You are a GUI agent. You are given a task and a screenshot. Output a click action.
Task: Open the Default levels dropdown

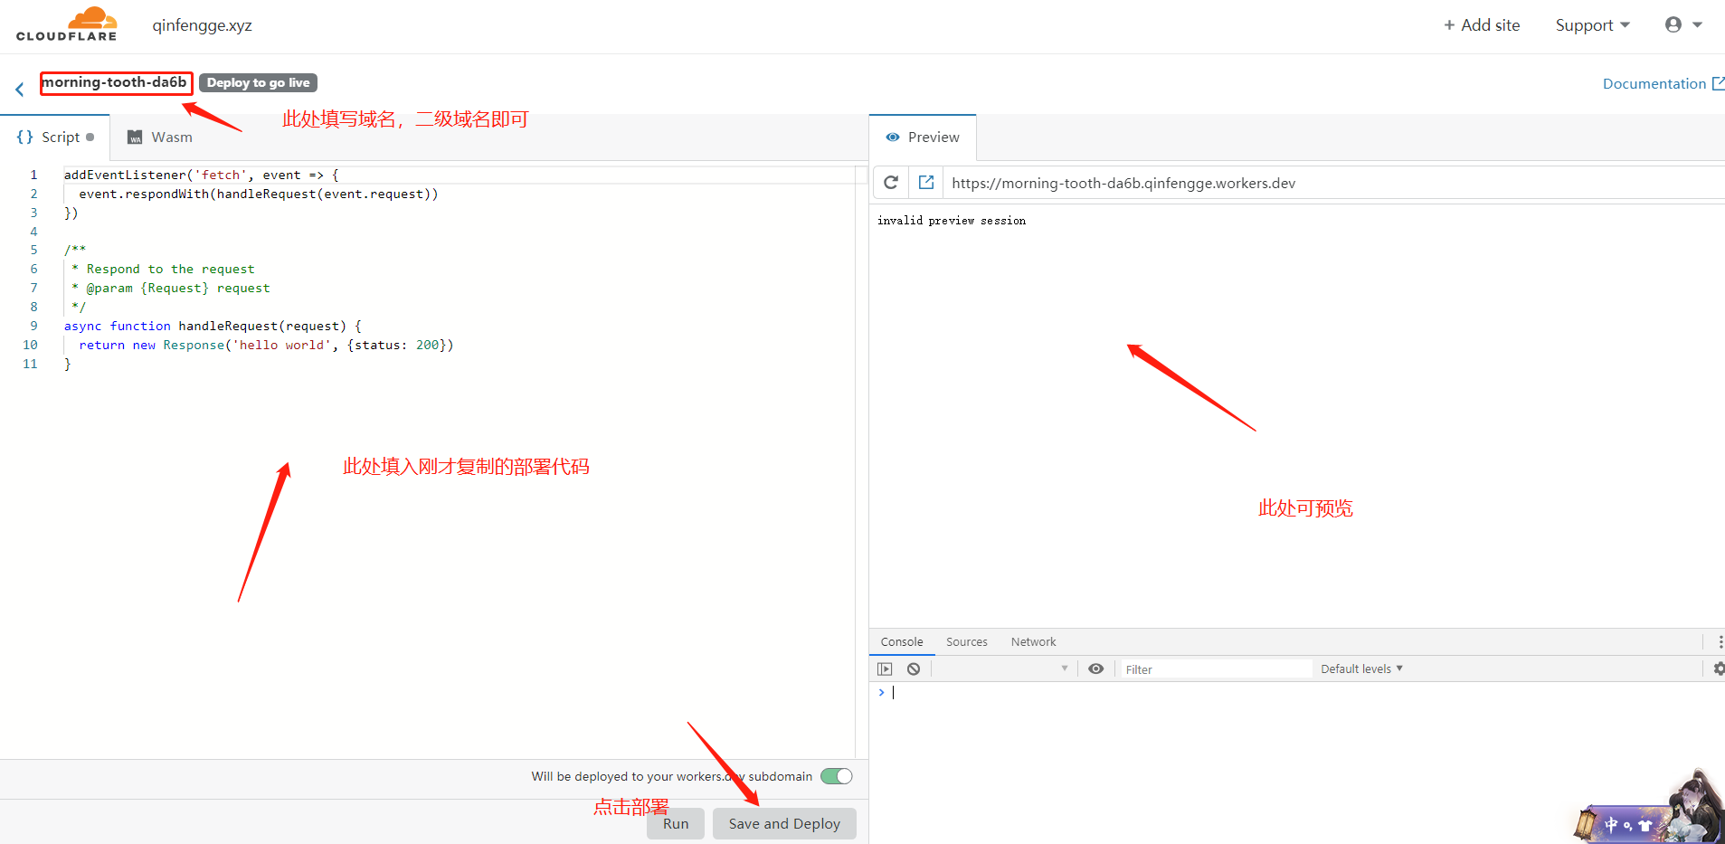[x=1361, y=669]
